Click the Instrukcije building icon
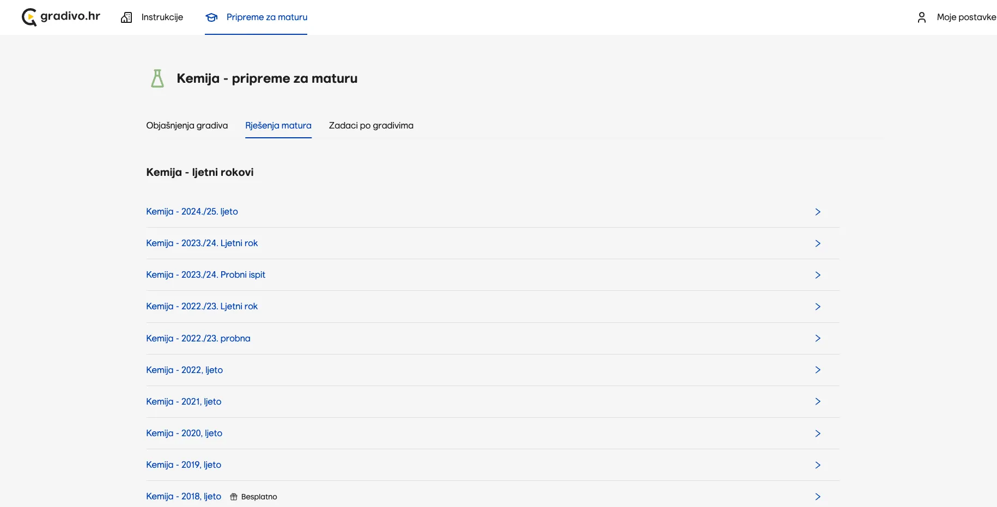This screenshot has width=997, height=507. [x=126, y=17]
